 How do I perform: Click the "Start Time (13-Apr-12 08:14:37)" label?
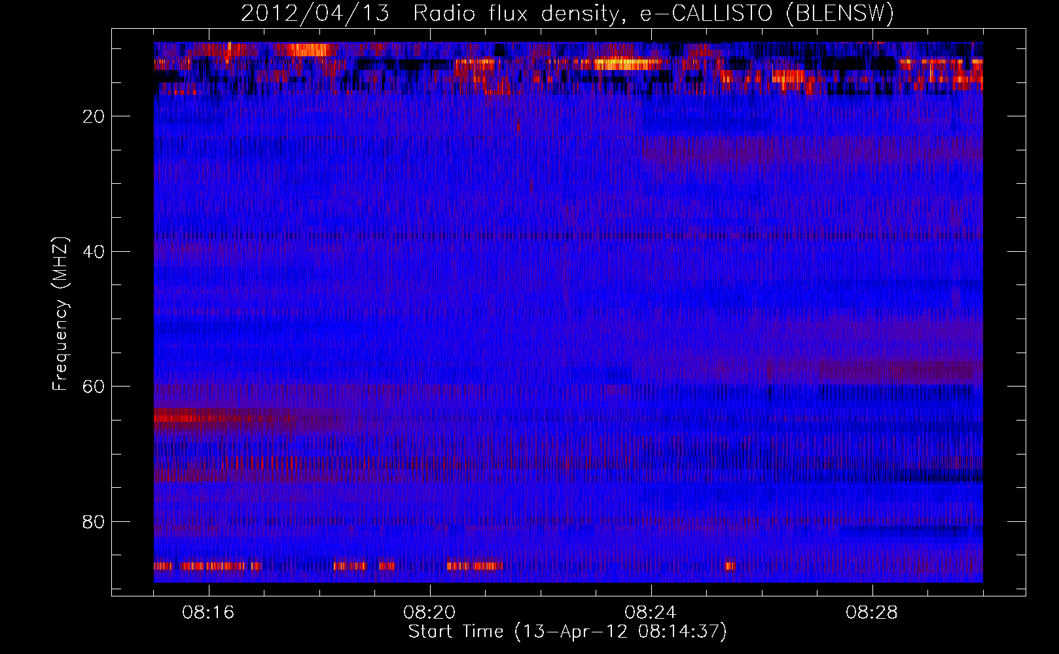567,632
